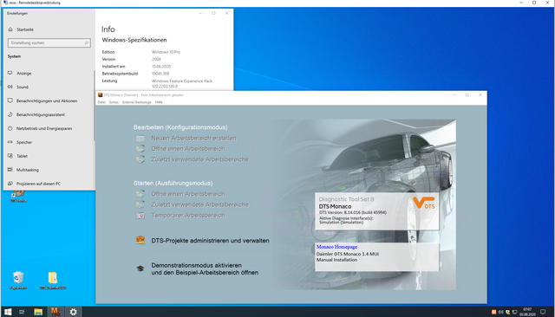Open the desktop shortcut partly behind Einstellungen
Viewport: 555px width, 317px height.
pos(18,196)
